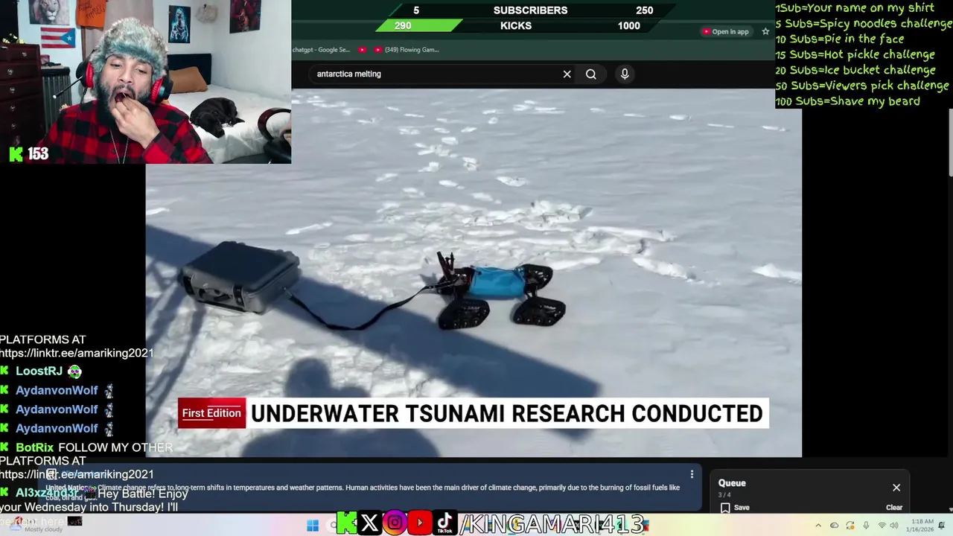Viewport: 953px width, 536px height.
Task: Switch to the '(349) Flowing Gam...' tab
Action: [x=407, y=50]
